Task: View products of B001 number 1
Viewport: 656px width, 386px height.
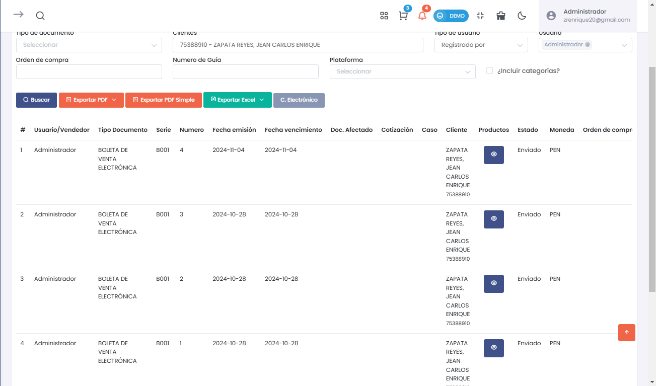Action: click(494, 348)
